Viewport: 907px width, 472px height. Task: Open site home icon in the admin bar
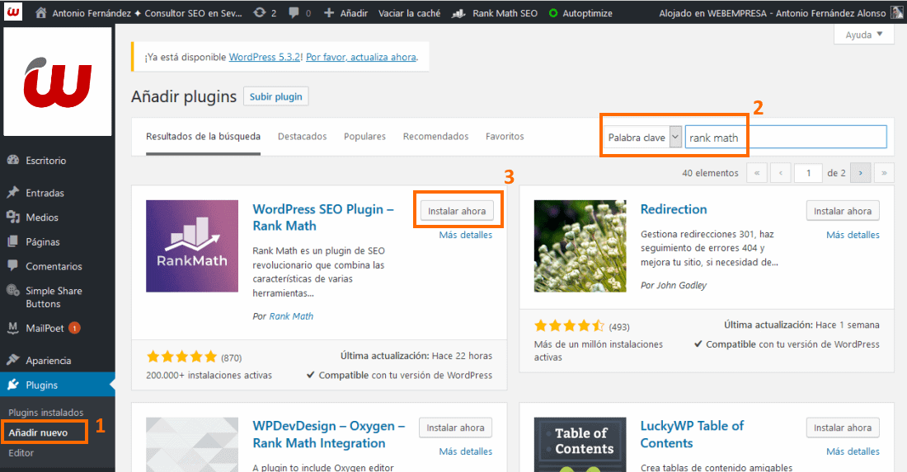point(40,12)
